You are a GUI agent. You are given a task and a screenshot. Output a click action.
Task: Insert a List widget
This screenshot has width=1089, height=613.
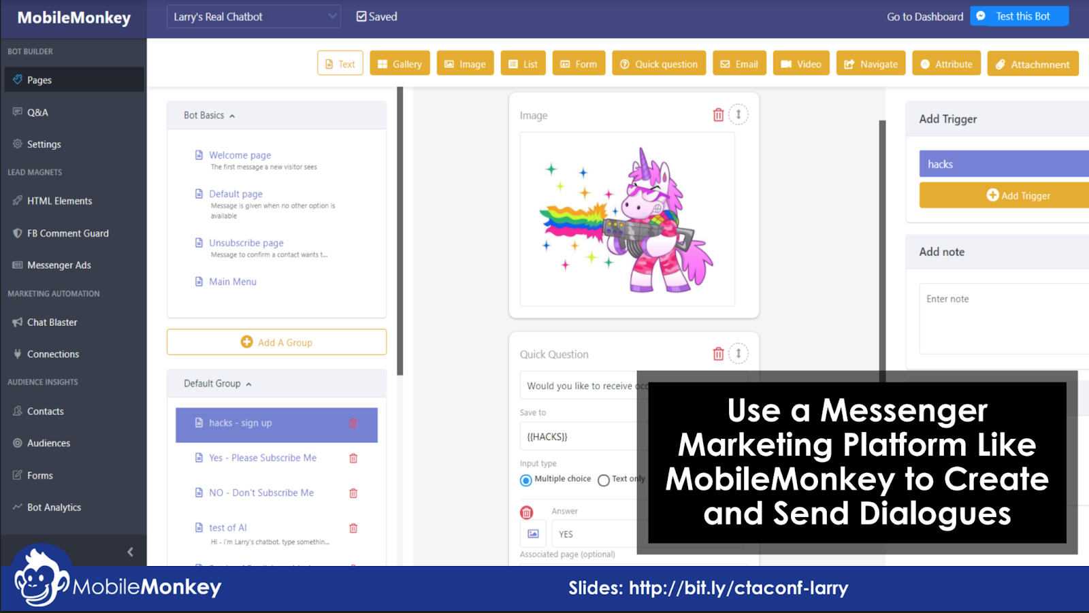(x=523, y=64)
